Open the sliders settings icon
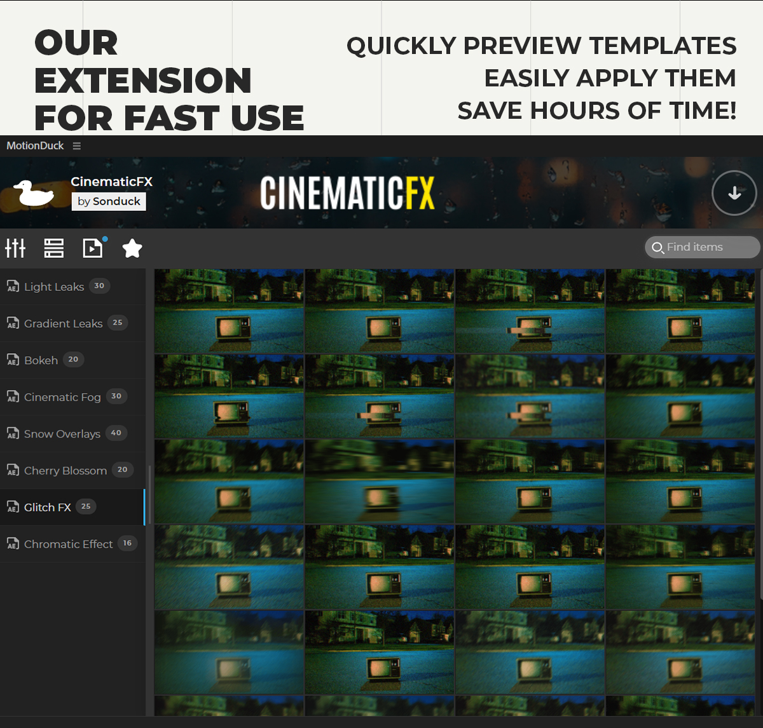This screenshot has height=728, width=763. coord(15,248)
